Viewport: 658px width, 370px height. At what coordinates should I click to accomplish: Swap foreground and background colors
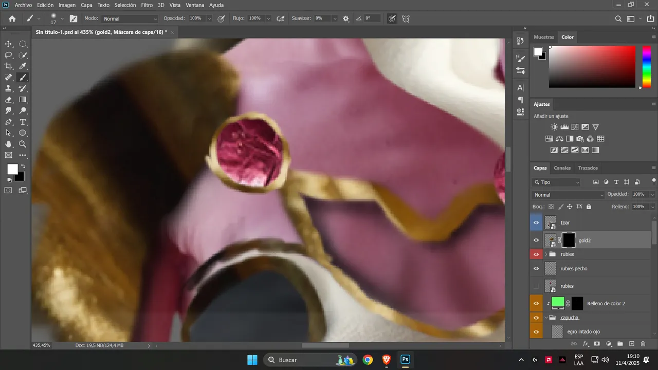pos(23,166)
